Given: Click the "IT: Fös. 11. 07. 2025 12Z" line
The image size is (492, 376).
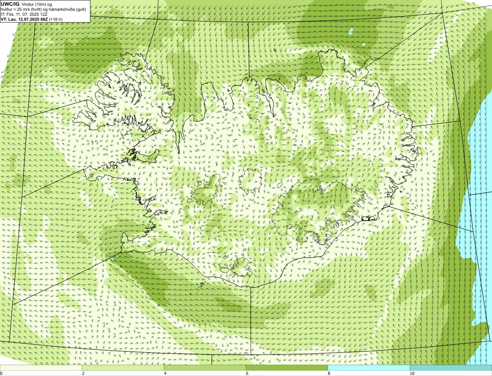Looking at the screenshot, I should click(x=24, y=14).
